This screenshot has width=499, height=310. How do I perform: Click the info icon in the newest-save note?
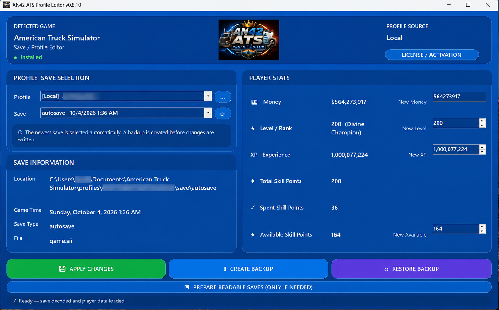pyautogui.click(x=20, y=133)
